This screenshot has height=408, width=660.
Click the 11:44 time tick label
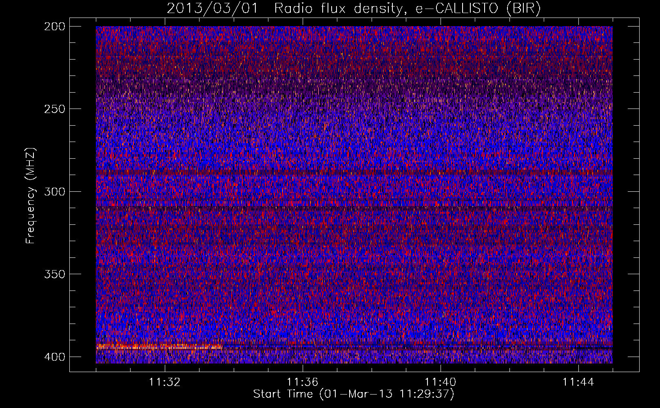(578, 382)
